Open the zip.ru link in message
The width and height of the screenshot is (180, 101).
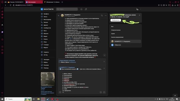71,39
